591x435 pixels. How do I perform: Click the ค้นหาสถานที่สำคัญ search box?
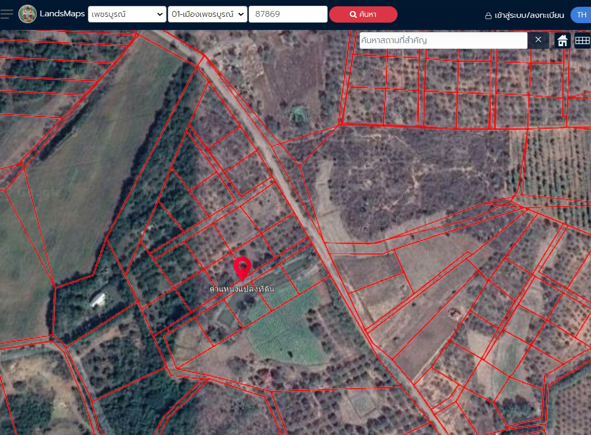(x=443, y=40)
